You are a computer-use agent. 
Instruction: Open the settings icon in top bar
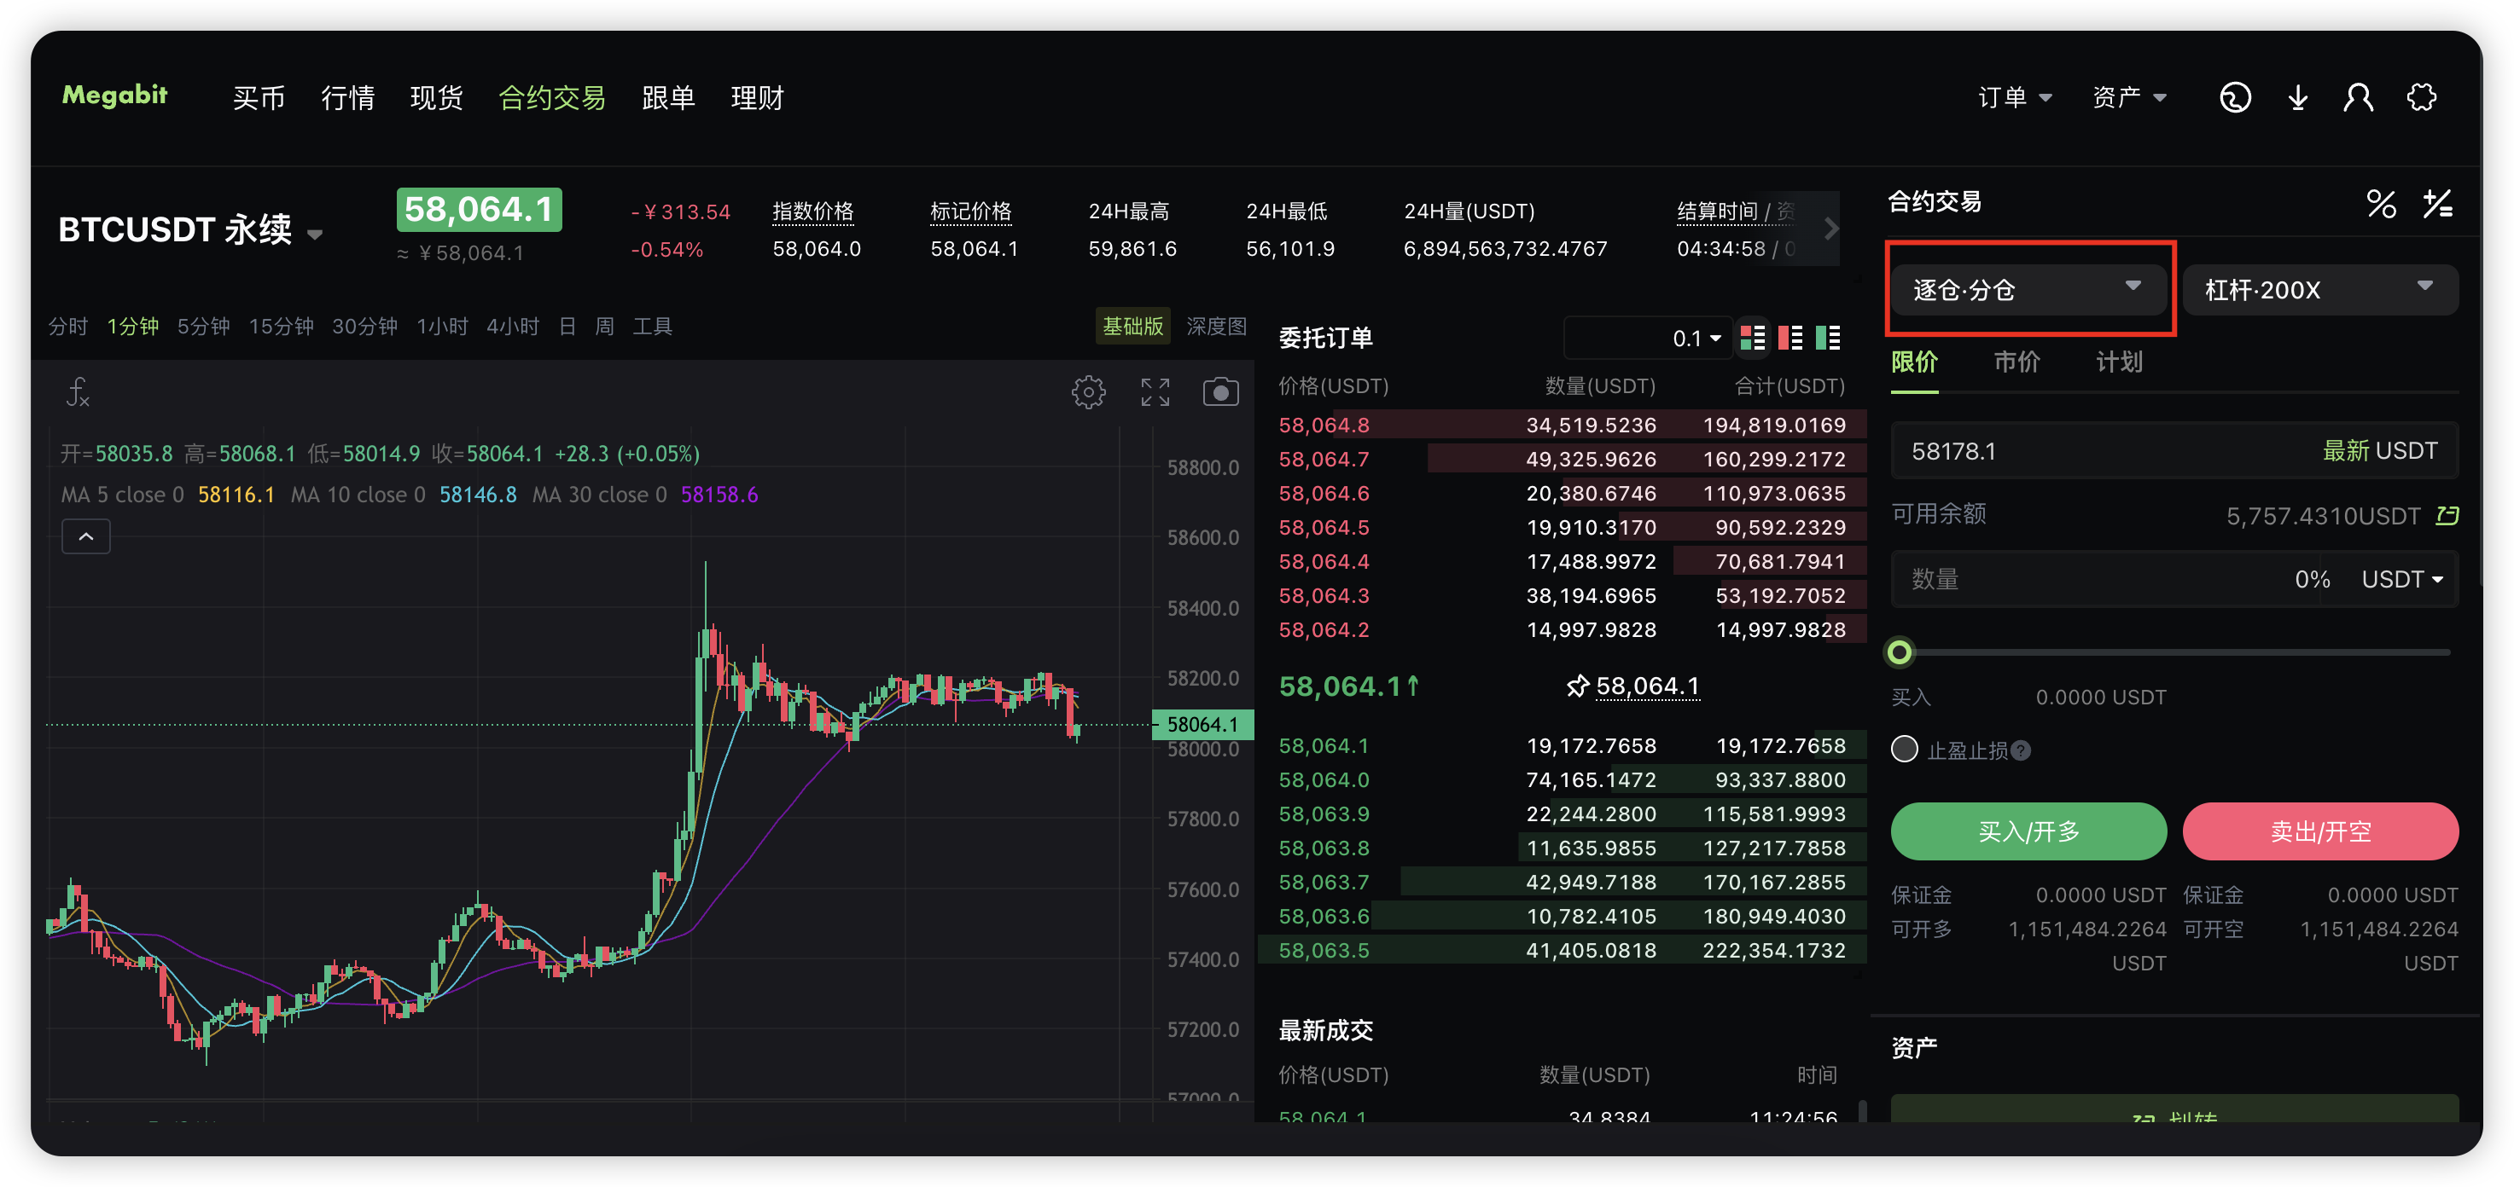click(x=2421, y=97)
